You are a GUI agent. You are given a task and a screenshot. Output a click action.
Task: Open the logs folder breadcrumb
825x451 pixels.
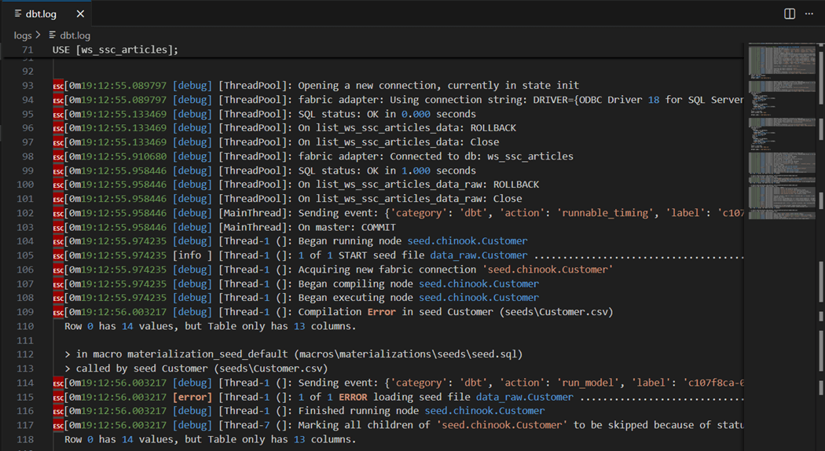pos(23,35)
